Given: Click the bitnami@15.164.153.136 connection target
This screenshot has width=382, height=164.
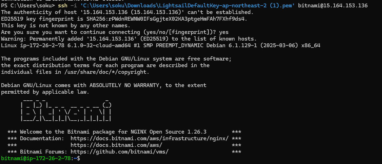Looking at the screenshot, I should (333, 5).
